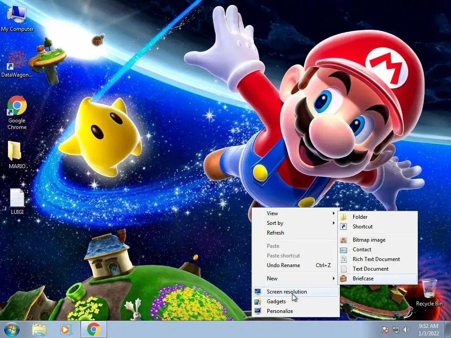
Task: Click the Show desktop strip at taskbar end
Action: coord(447,329)
